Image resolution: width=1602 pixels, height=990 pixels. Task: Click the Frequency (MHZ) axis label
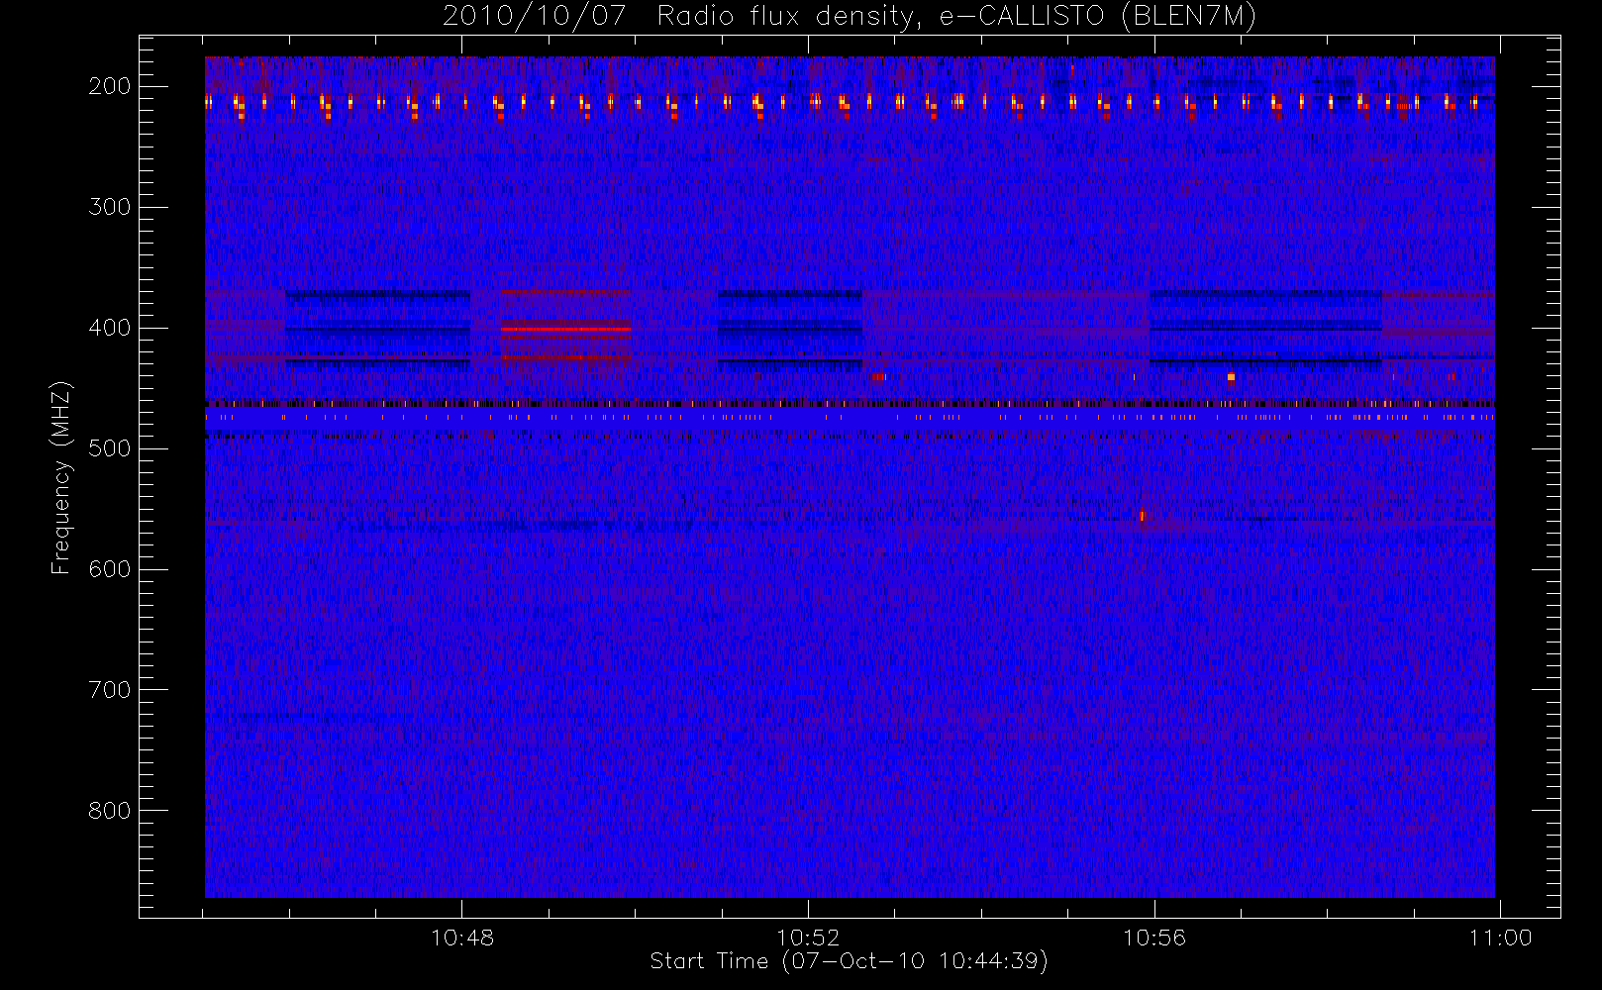click(x=61, y=477)
